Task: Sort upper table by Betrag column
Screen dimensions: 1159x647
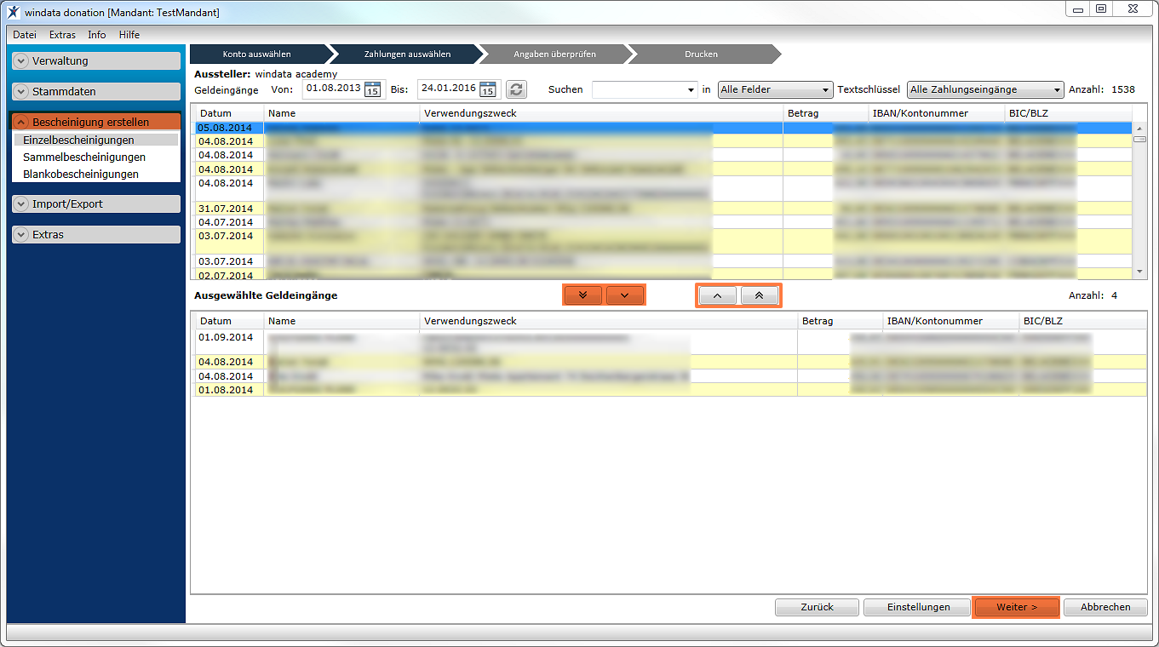Action: 825,113
